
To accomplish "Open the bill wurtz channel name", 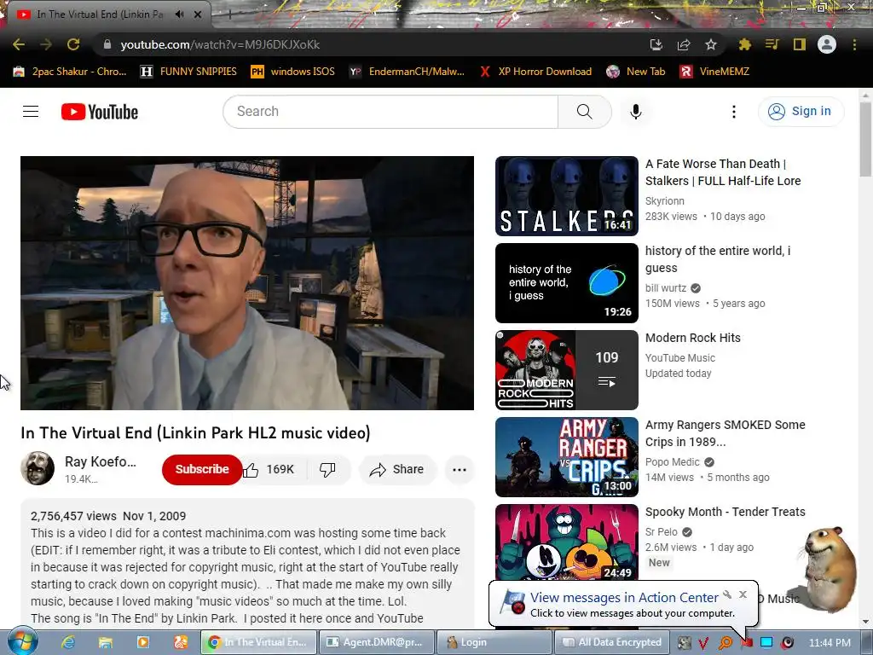I will [x=666, y=288].
